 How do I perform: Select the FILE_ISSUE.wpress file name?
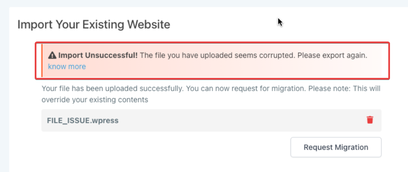click(82, 121)
